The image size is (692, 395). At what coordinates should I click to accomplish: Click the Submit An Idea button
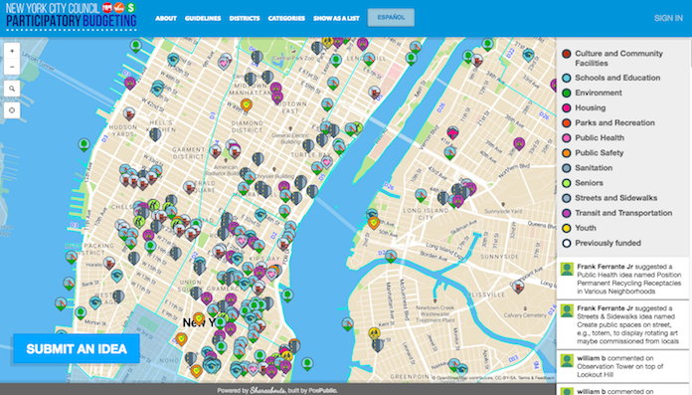(77, 348)
